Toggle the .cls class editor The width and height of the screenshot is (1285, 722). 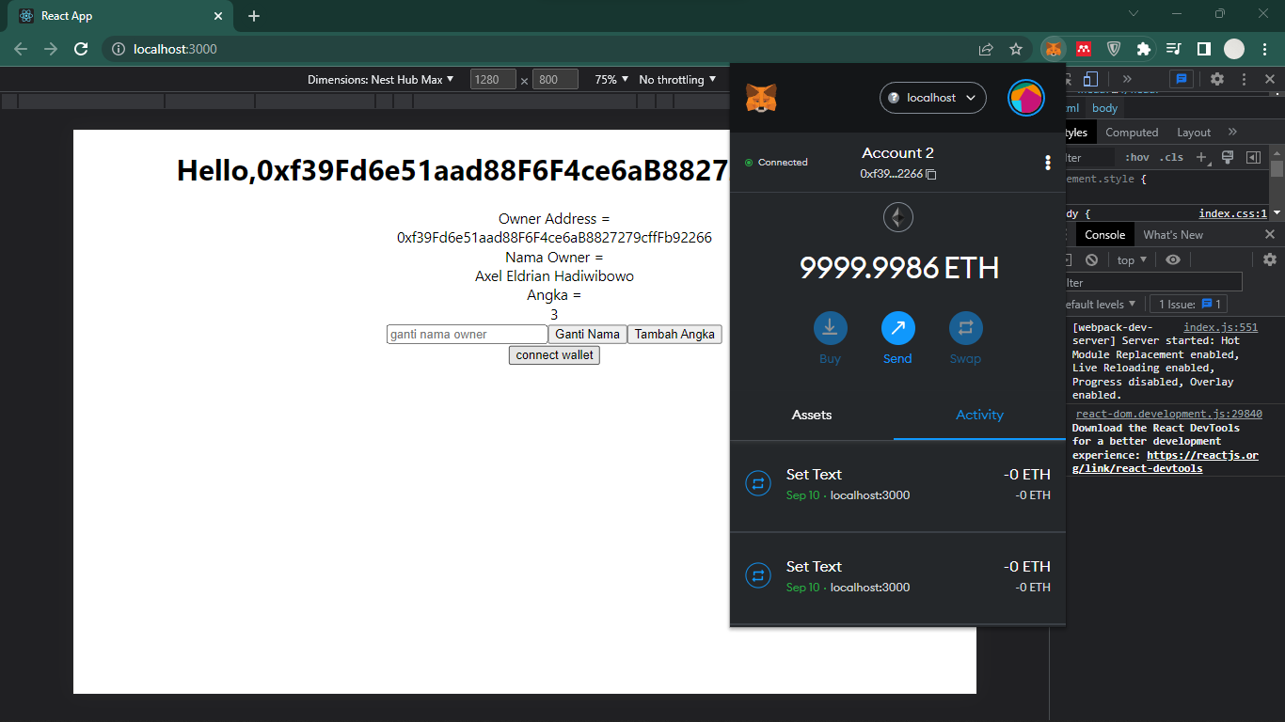tap(1171, 157)
